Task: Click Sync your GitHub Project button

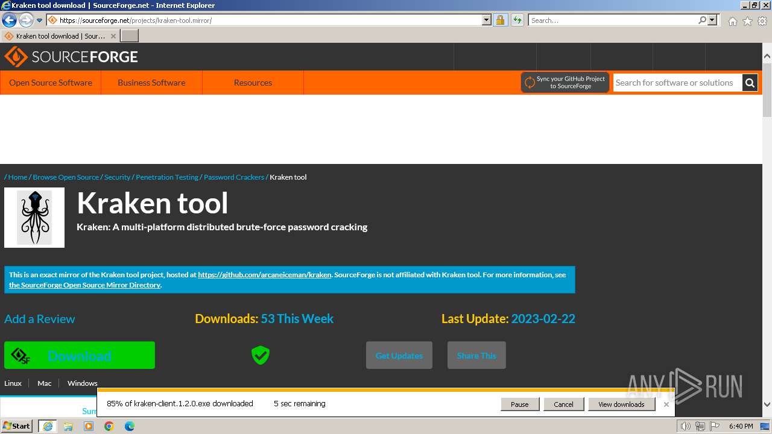Action: tap(565, 83)
